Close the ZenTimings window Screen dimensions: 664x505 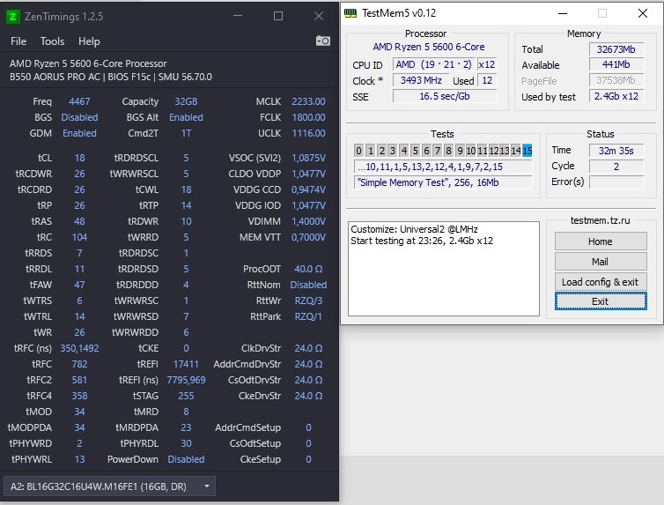[x=319, y=16]
